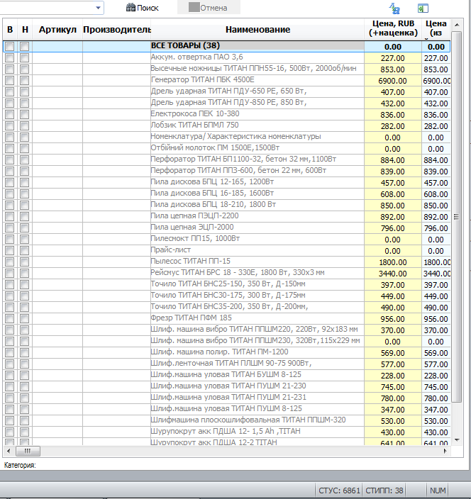Viewport: 471px width, 499px height.
Task: Check the В box for Аккум. отвертка ПАО 3,6
Action: pyautogui.click(x=9, y=58)
